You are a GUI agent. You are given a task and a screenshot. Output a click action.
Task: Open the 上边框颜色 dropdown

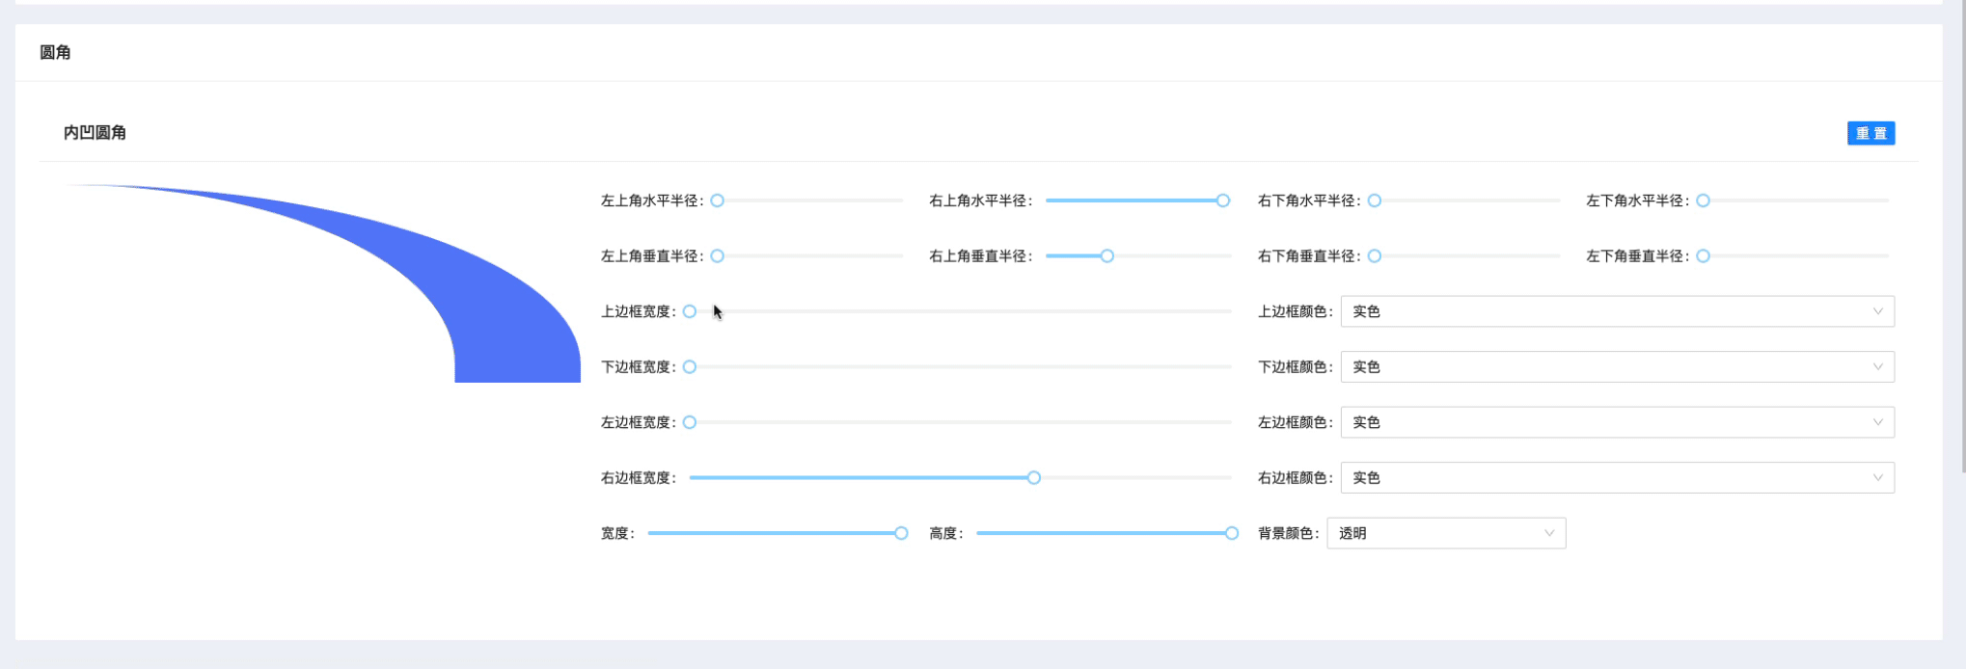coord(1618,311)
